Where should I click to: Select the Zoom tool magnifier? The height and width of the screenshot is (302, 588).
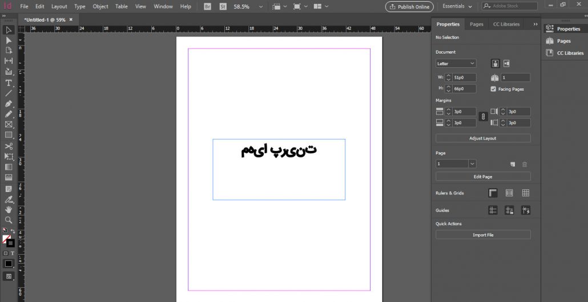pyautogui.click(x=9, y=220)
